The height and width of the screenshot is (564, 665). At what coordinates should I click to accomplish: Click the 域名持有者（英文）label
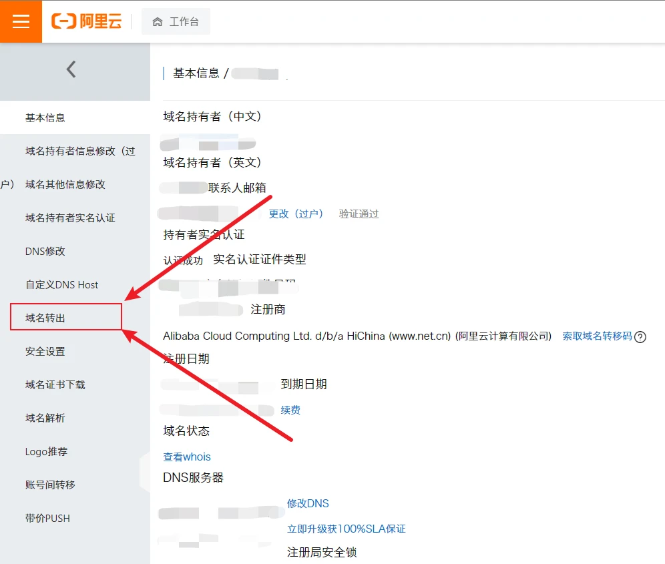click(212, 162)
